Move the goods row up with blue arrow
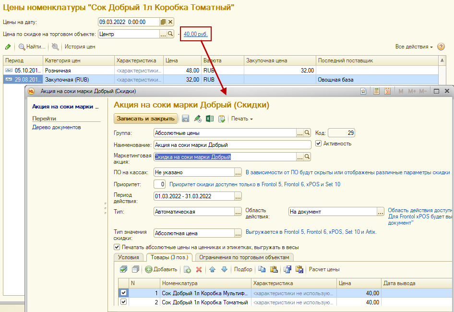This screenshot has width=454, height=312. click(213, 269)
